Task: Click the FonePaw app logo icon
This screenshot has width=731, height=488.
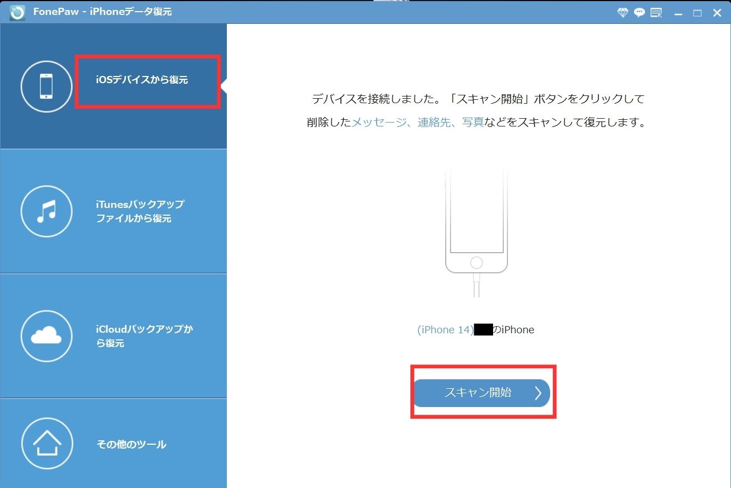Action: [17, 12]
